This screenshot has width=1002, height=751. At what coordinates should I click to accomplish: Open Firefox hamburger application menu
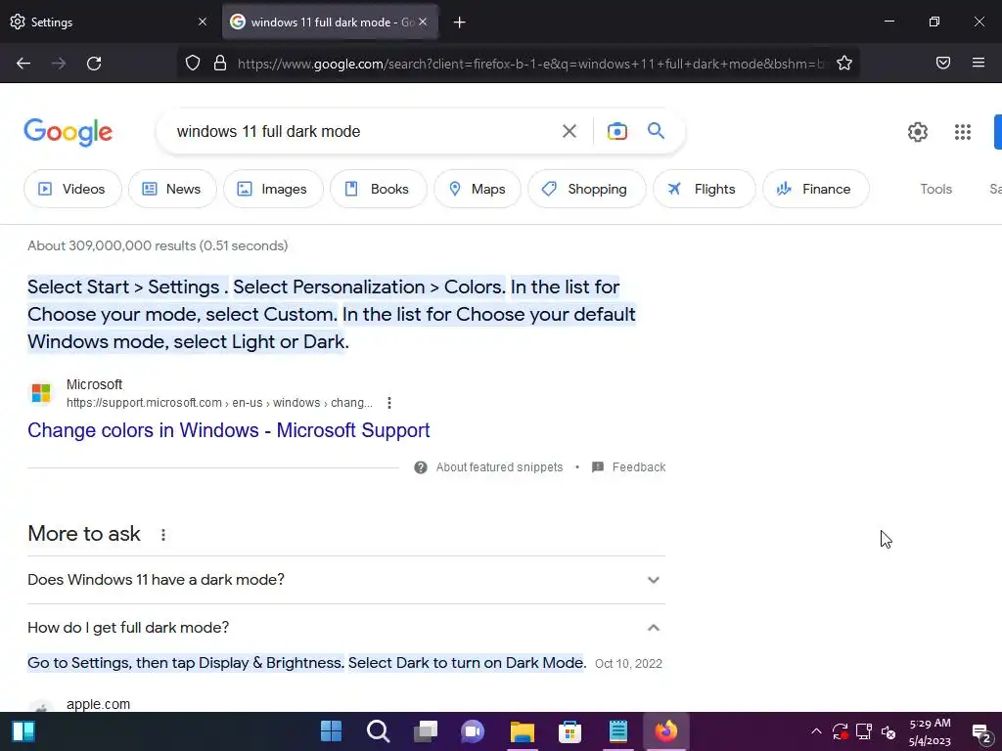979,63
